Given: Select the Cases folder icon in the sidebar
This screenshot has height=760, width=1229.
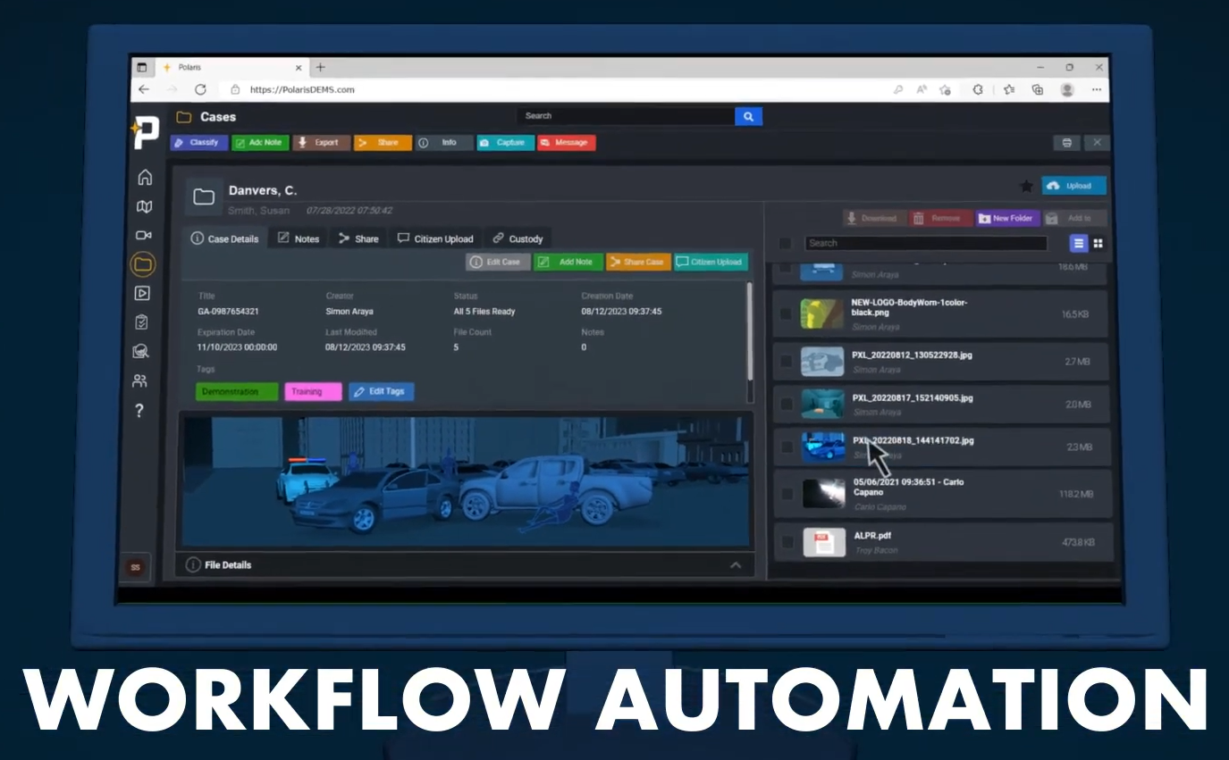Looking at the screenshot, I should 143,264.
